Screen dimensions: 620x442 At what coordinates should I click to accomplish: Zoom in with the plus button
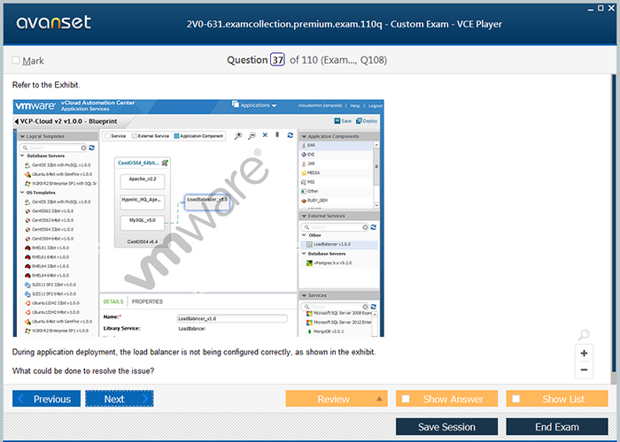pyautogui.click(x=584, y=353)
